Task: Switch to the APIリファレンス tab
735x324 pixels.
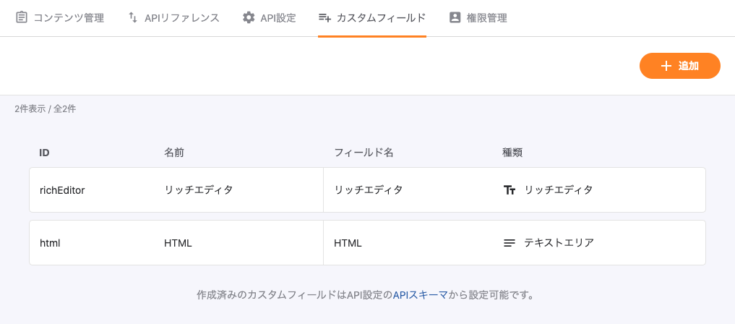Action: pyautogui.click(x=181, y=17)
